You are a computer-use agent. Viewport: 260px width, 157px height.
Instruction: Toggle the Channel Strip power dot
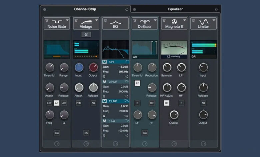pos(45,9)
